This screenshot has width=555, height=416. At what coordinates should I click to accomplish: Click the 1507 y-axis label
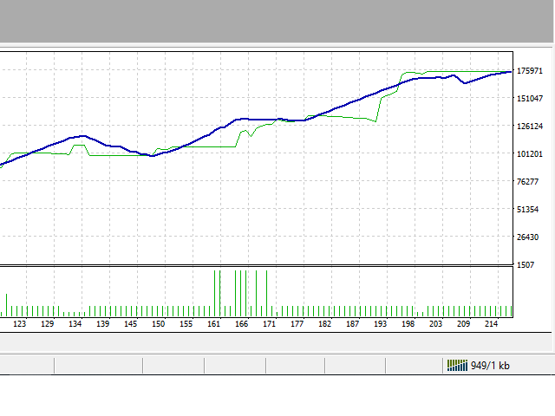coord(526,264)
